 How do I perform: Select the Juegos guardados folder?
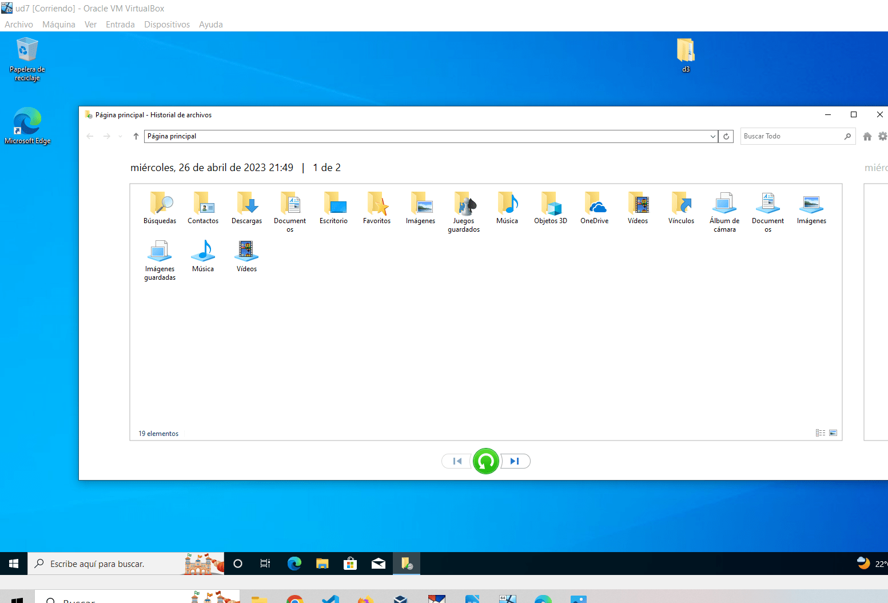click(x=464, y=212)
